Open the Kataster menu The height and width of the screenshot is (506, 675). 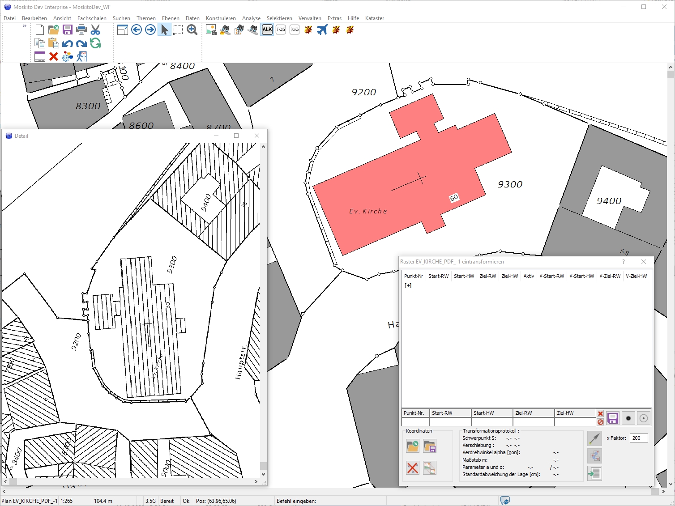(374, 18)
